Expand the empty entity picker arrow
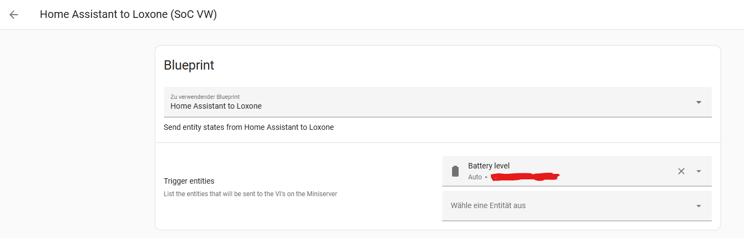The width and height of the screenshot is (744, 238). click(x=699, y=206)
